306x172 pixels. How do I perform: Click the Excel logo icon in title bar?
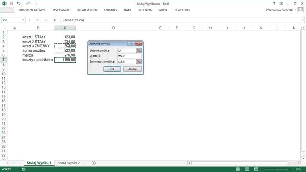(4, 3)
